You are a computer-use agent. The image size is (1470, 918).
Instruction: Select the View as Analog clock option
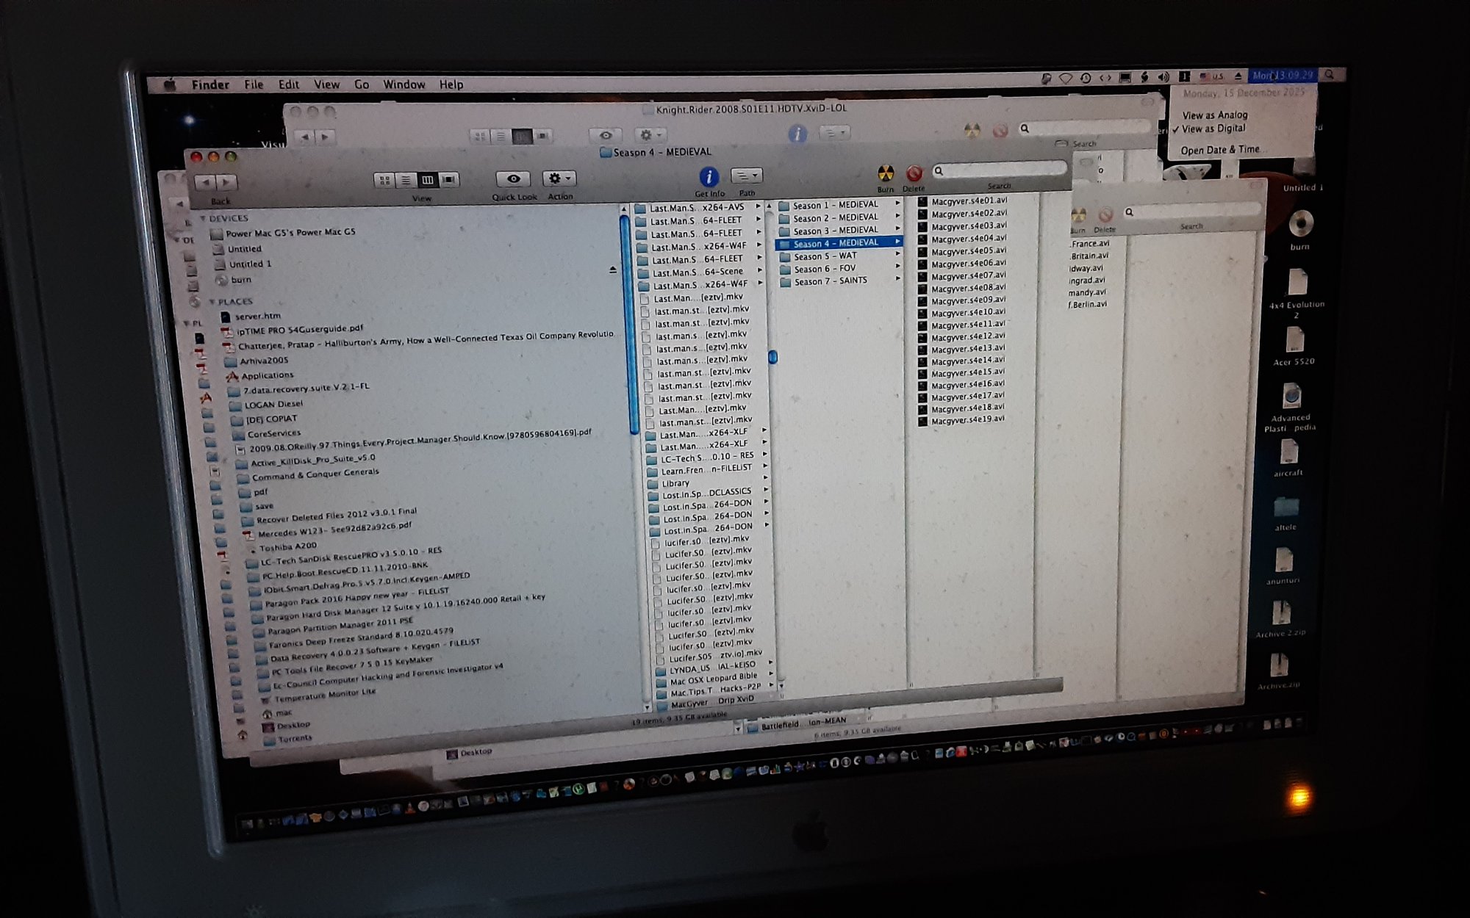1214,115
